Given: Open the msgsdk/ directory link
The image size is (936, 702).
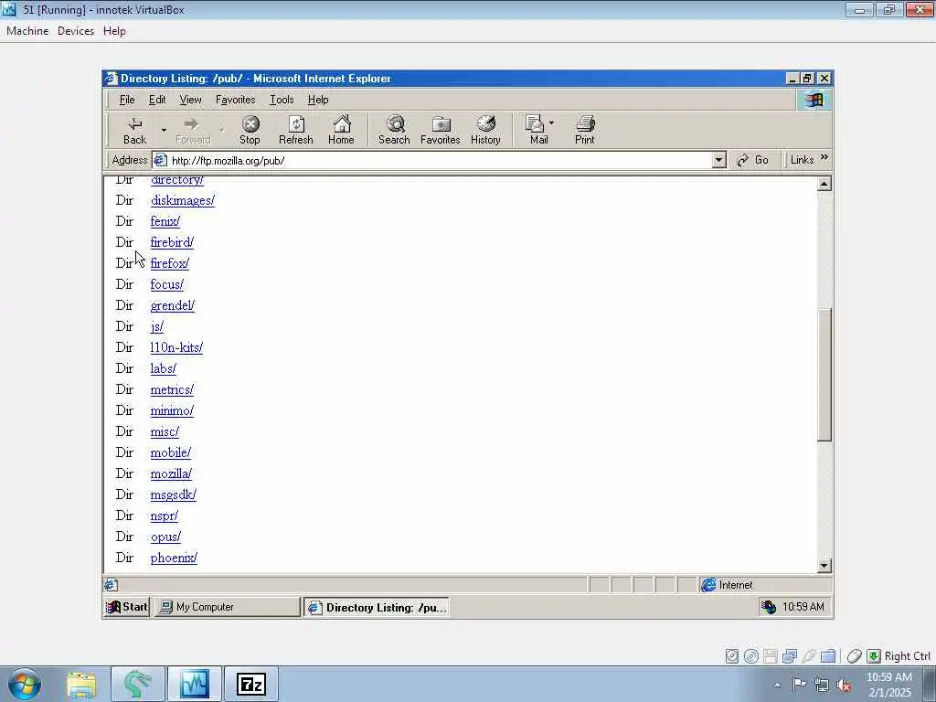Looking at the screenshot, I should (x=173, y=495).
